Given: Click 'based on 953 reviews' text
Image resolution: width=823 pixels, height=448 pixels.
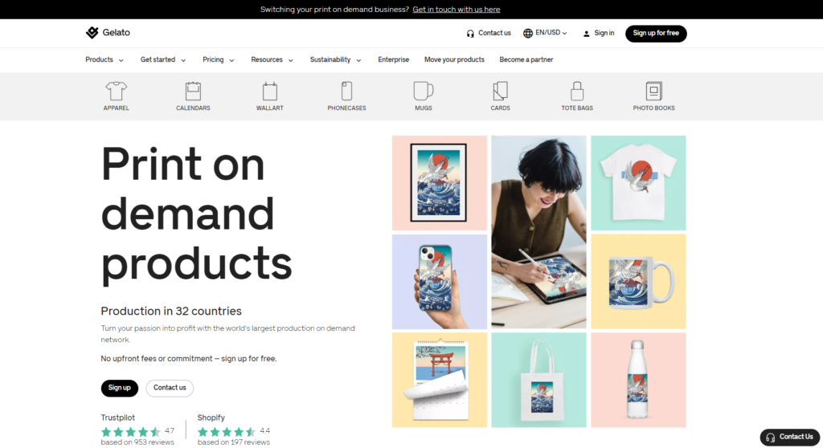Looking at the screenshot, I should pos(137,442).
